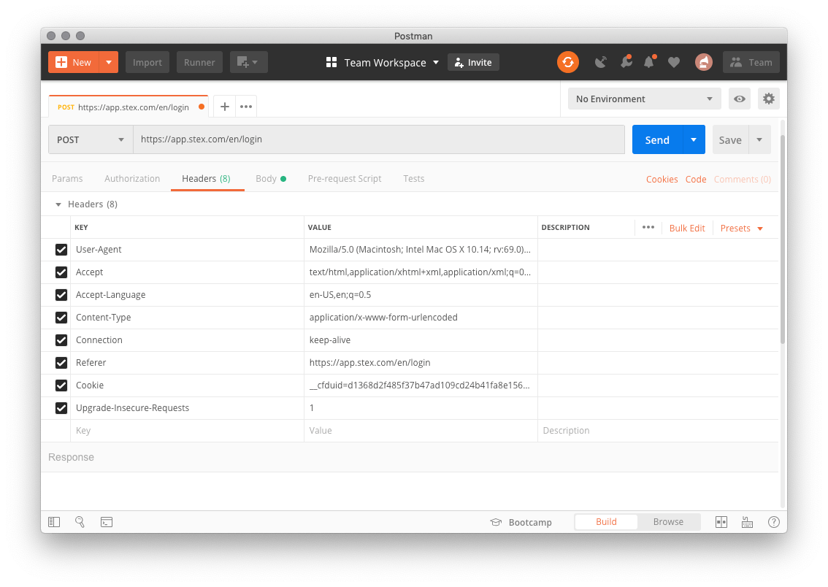Click the heart icon in header
This screenshot has height=587, width=828.
[674, 62]
